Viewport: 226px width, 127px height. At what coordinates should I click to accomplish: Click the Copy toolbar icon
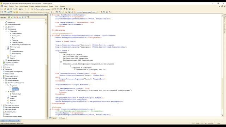(x=14, y=9)
